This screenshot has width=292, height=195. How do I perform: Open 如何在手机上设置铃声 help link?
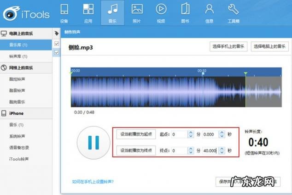(x=93, y=182)
